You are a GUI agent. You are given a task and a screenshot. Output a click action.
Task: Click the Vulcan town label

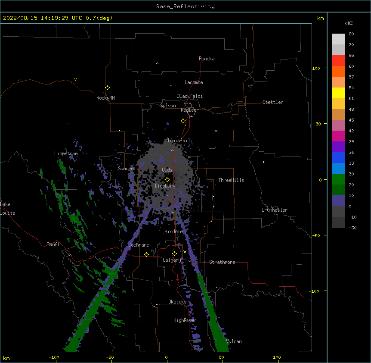[234, 341]
